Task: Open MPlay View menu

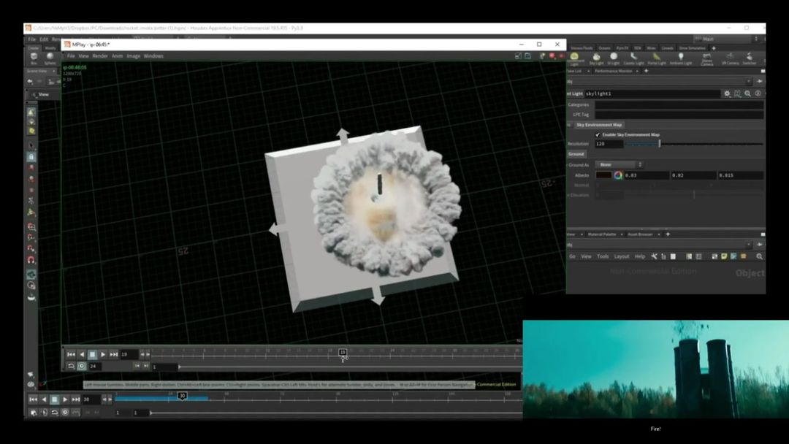Action: [83, 55]
